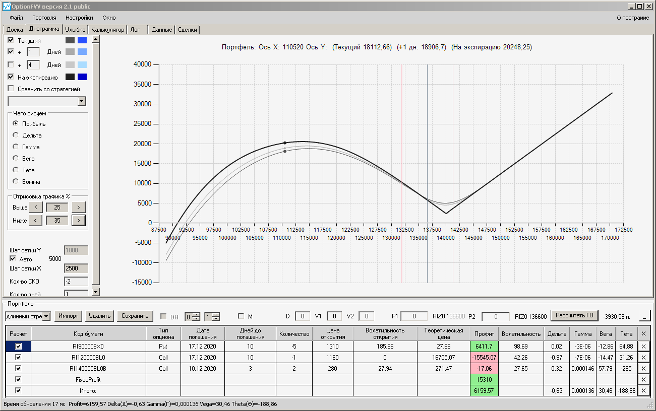Image resolution: width=656 pixels, height=411 pixels.
Task: Switch to the Калькулятор tab
Action: pos(107,30)
